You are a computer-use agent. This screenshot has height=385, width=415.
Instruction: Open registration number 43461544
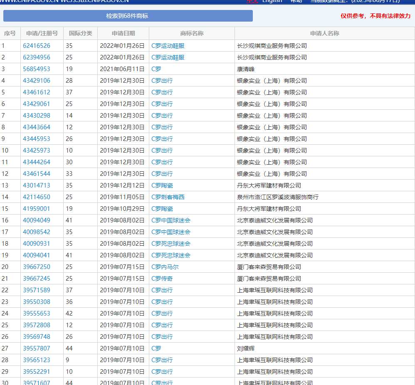[x=37, y=174]
